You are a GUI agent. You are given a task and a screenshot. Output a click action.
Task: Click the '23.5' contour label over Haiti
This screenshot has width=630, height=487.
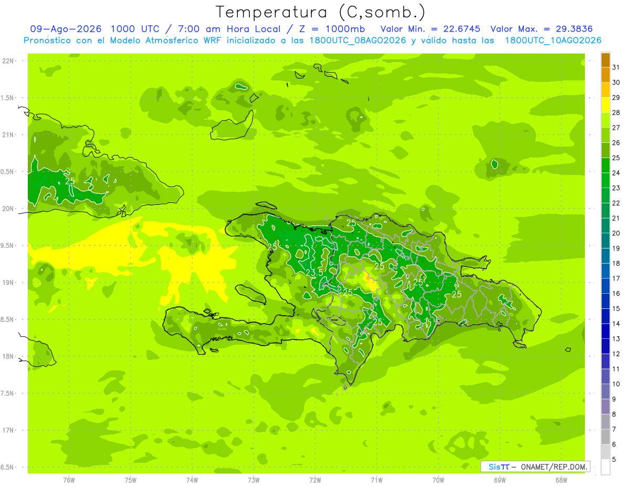click(x=314, y=273)
